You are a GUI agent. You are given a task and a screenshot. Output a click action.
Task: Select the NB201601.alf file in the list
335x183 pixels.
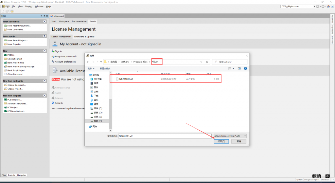126,79
